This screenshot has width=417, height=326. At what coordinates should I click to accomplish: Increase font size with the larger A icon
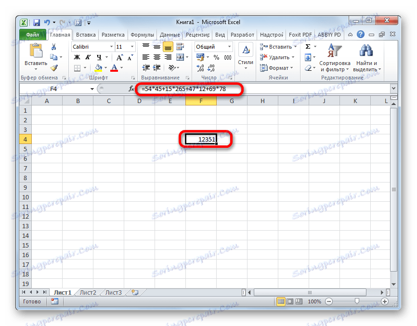point(119,57)
